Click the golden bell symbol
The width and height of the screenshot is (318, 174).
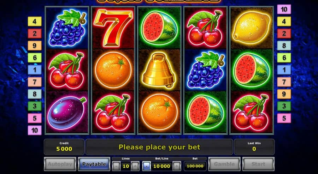coord(159,70)
